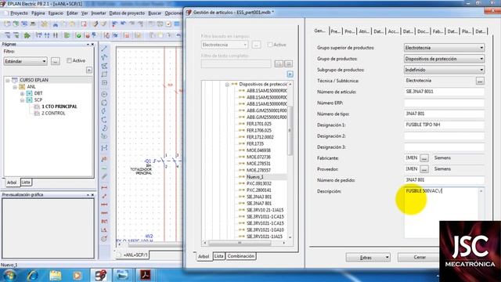The height and width of the screenshot is (282, 501).
Task: Open Adobe Reader from taskbar
Action: point(146,275)
